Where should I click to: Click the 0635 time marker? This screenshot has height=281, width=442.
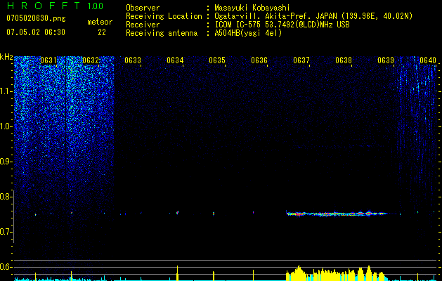pyautogui.click(x=217, y=60)
